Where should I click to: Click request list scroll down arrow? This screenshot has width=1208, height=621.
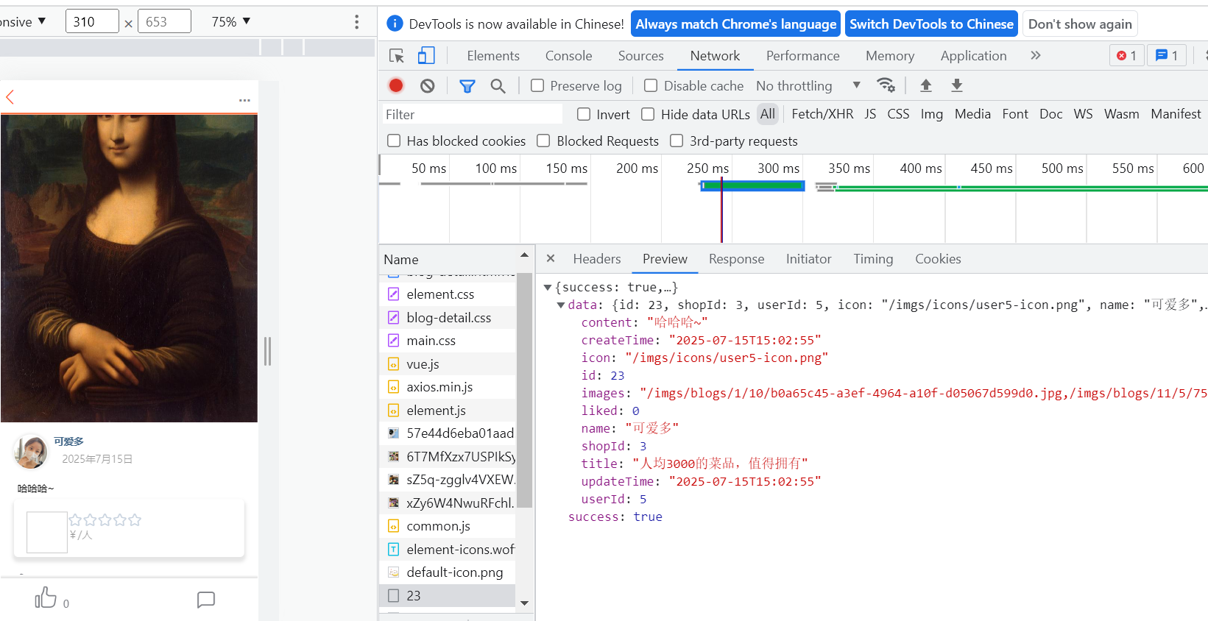point(524,603)
